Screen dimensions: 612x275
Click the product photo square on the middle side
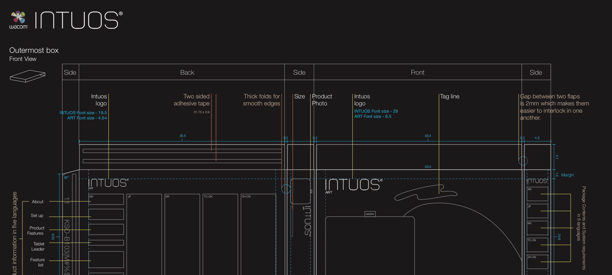[300, 191]
